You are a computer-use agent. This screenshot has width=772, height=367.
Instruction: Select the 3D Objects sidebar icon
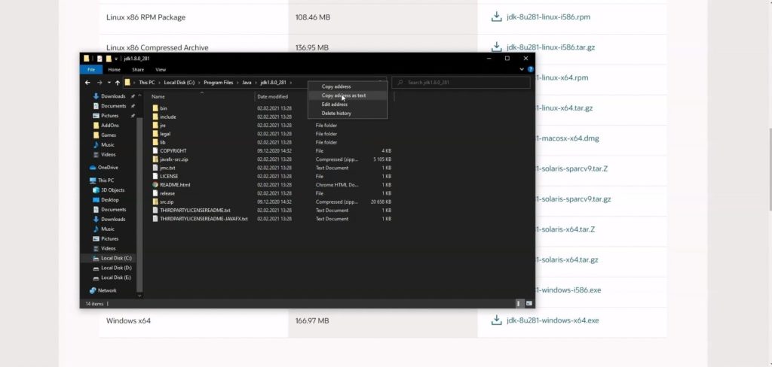96,190
